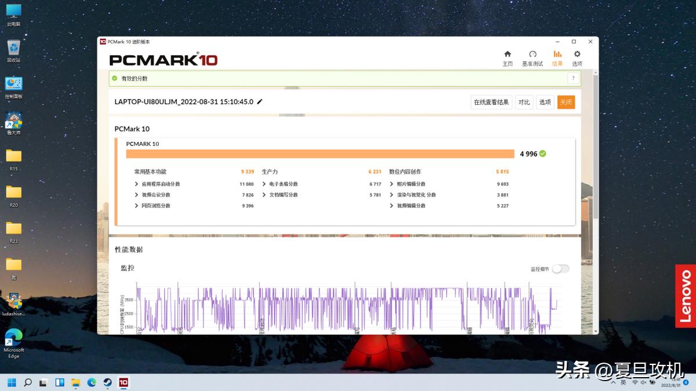696x391 pixels.
Task: Open Task View on taskbar
Action: coord(44,382)
